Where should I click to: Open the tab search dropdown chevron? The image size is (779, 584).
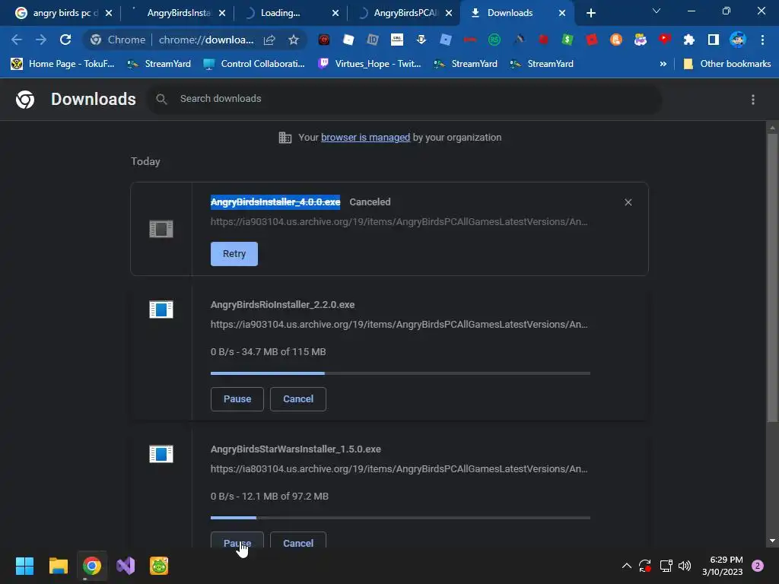[657, 11]
